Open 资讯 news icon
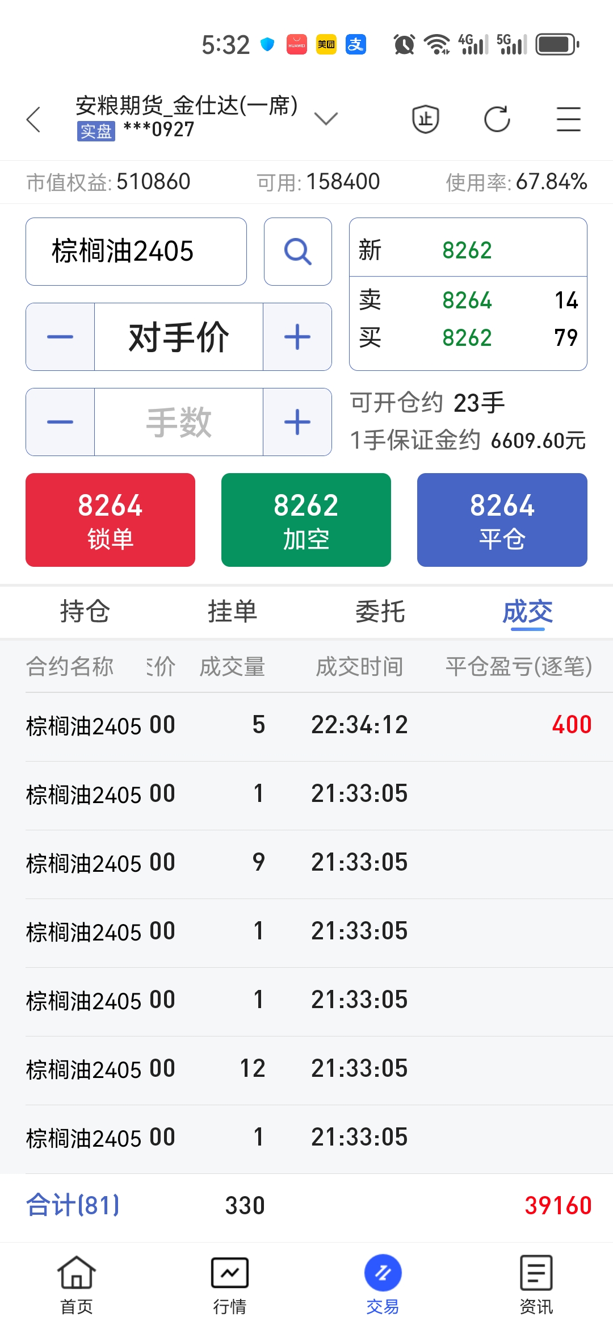The height and width of the screenshot is (1329, 613). click(x=536, y=1285)
